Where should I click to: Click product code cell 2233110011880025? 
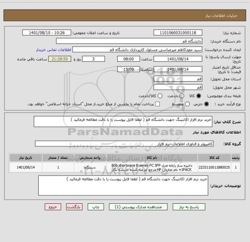214,167
